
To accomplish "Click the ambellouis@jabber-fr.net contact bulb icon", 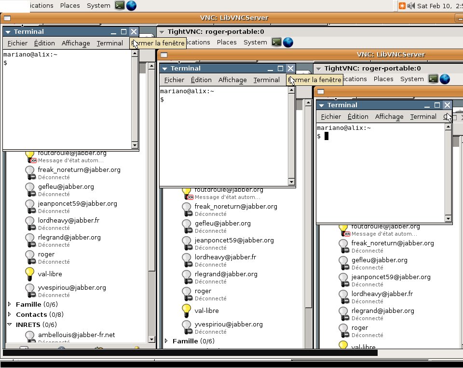I will point(30,336).
